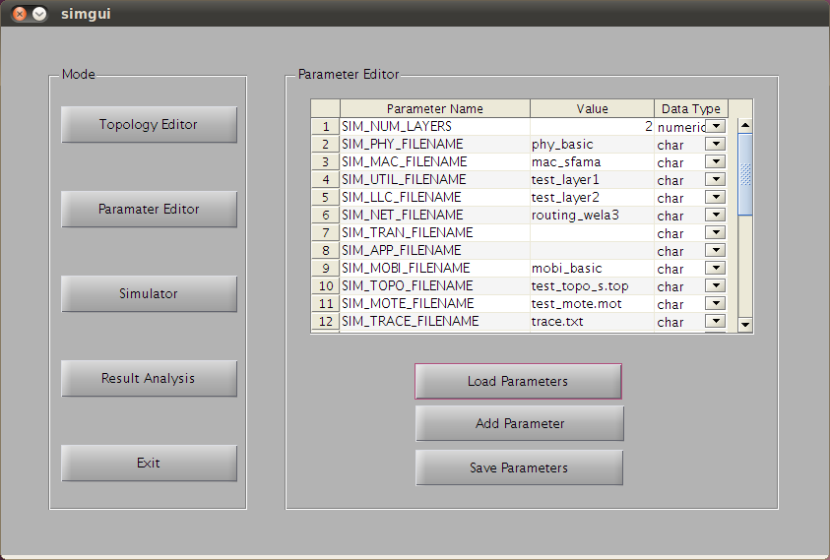Launch the Simulator mode
Image resolution: width=830 pixels, height=560 pixels.
(149, 294)
